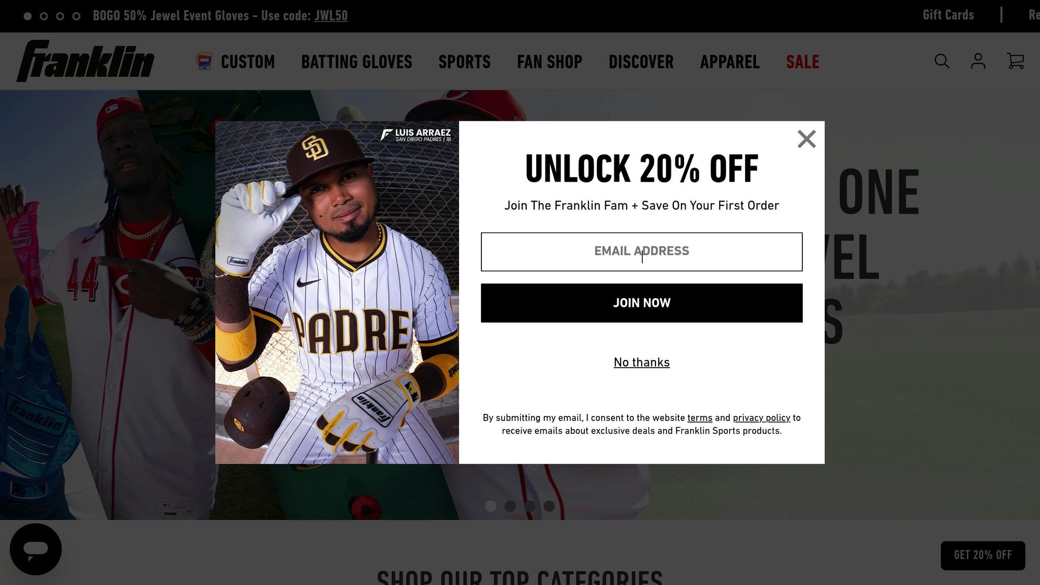Click the colorful Custom glove icon

pos(204,61)
